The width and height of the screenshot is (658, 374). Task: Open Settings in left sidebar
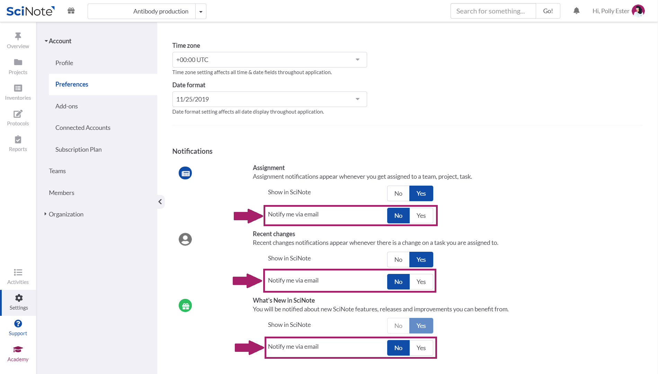[19, 302]
